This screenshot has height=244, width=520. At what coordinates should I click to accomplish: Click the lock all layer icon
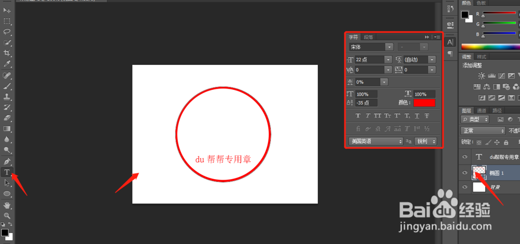506,142
